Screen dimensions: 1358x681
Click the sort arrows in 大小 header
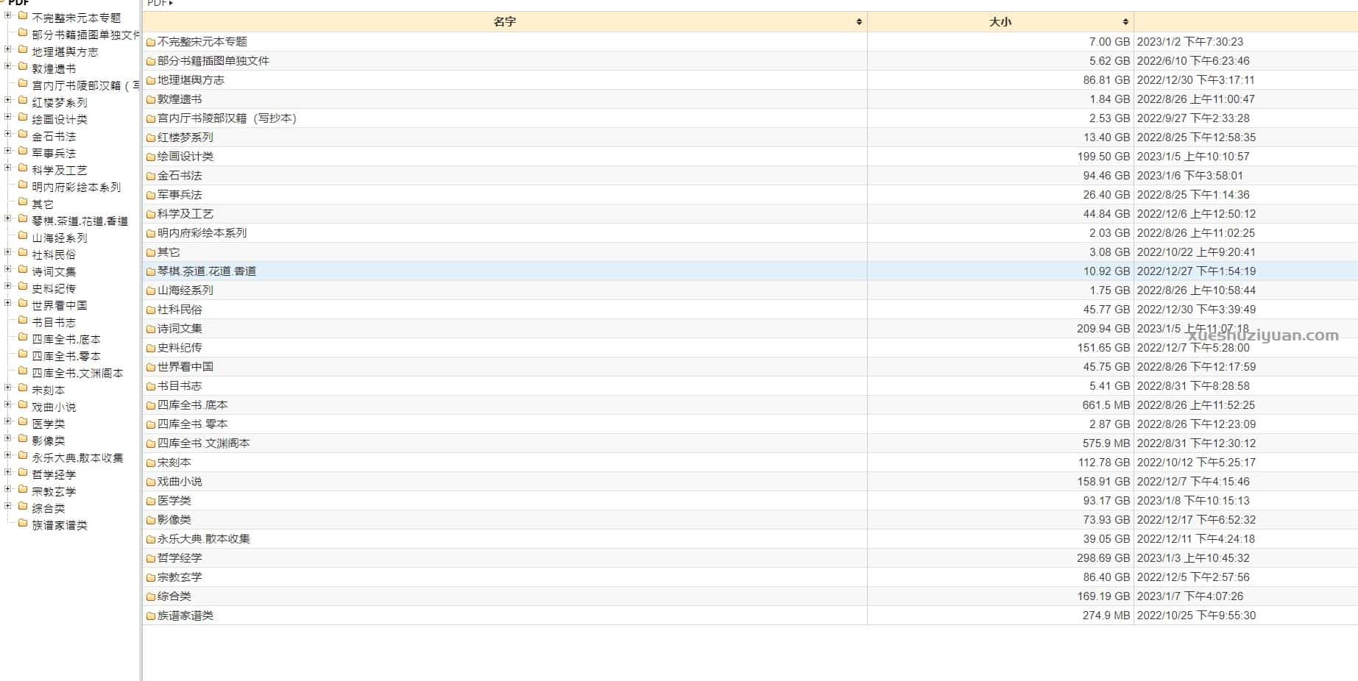tap(1125, 22)
